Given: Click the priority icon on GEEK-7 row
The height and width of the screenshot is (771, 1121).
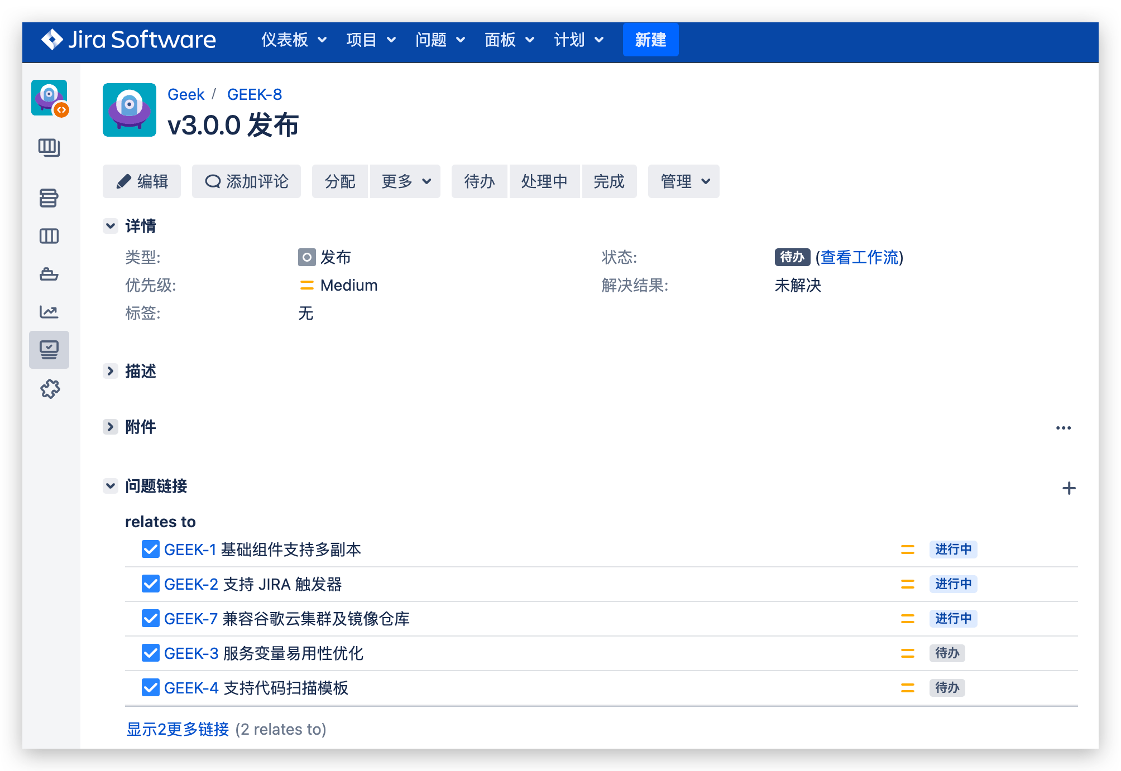Looking at the screenshot, I should (908, 619).
